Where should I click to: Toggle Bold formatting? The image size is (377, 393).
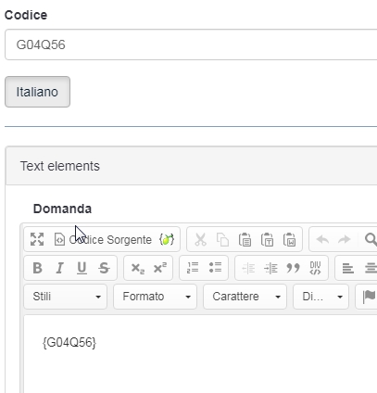tap(37, 268)
